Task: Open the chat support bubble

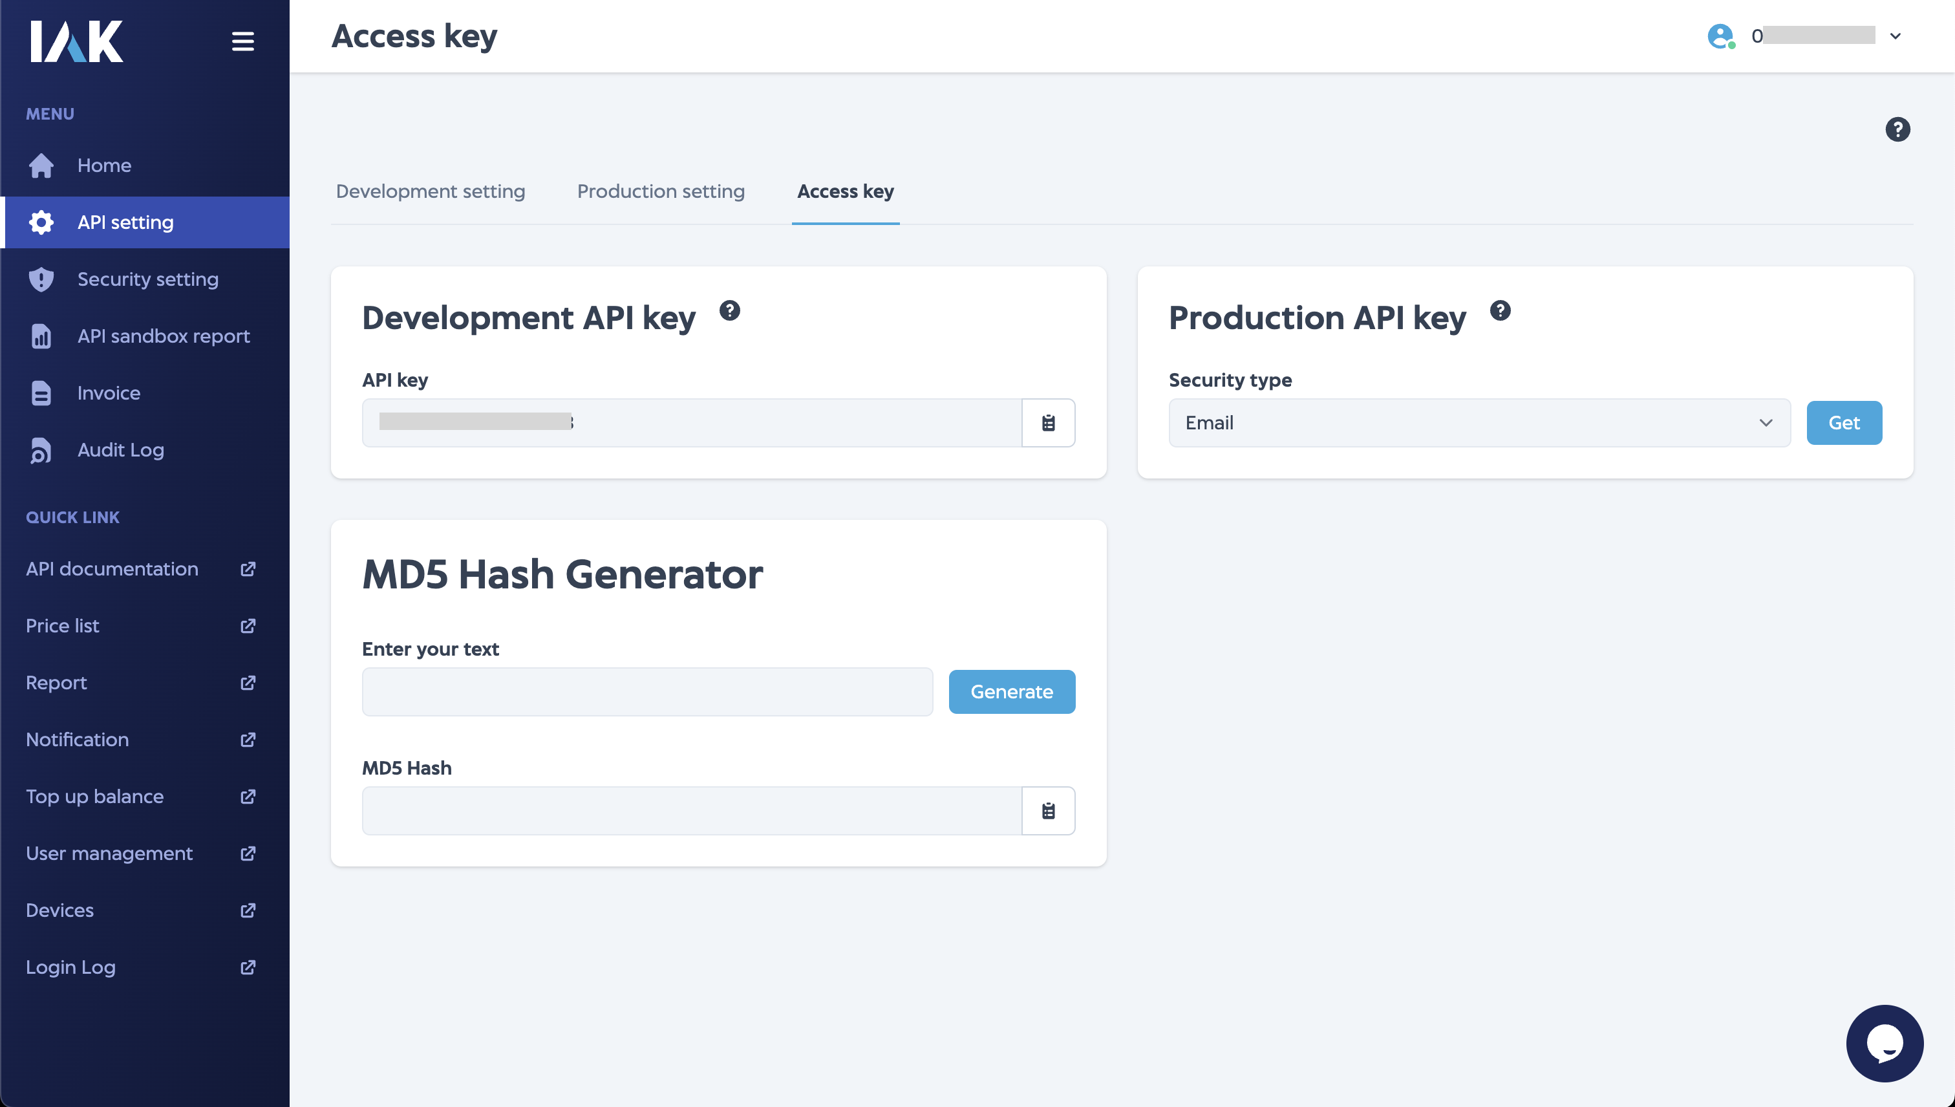Action: pos(1885,1043)
